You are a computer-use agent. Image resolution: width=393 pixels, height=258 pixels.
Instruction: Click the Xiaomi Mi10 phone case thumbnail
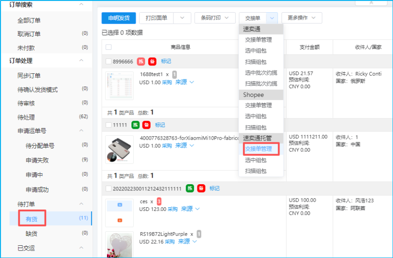pyautogui.click(x=119, y=150)
